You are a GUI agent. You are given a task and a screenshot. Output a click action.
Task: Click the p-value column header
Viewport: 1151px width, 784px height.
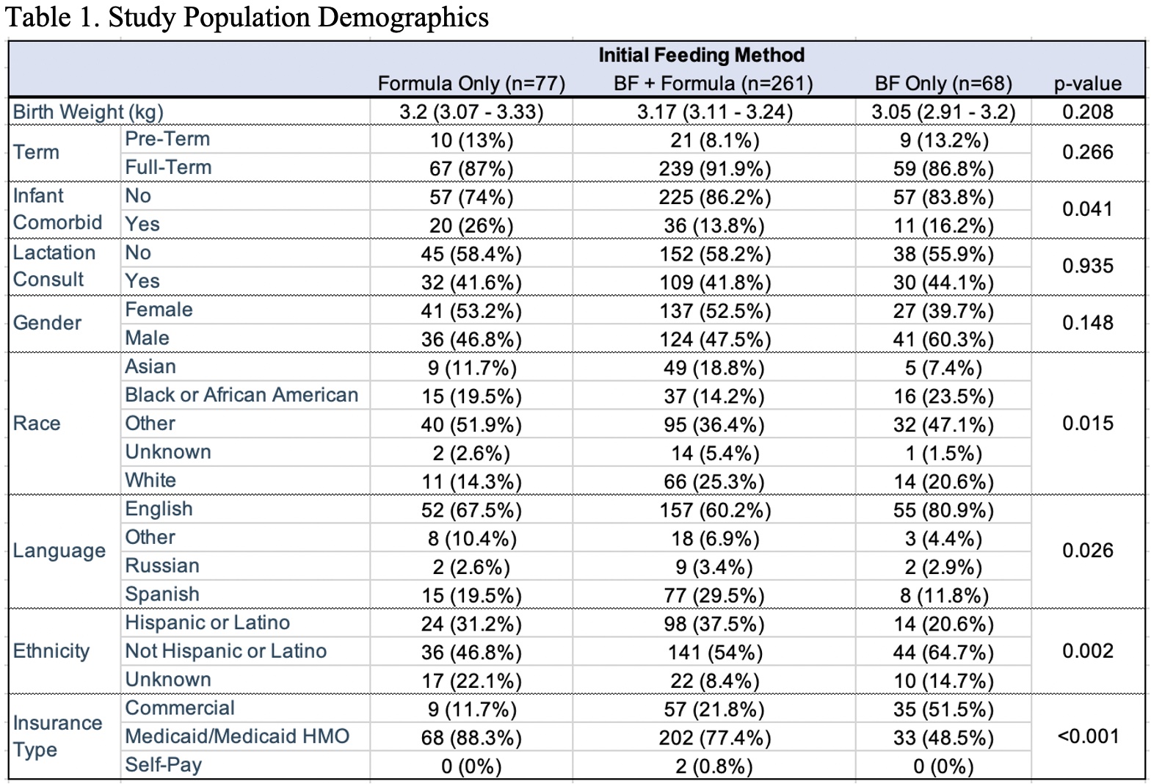1088,84
